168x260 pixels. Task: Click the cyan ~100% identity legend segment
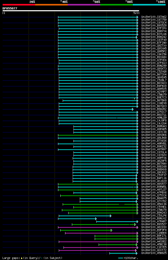tap(149, 5)
